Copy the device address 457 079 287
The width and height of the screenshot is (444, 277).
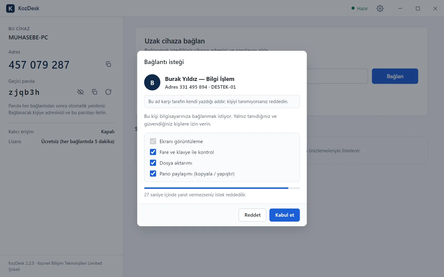click(109, 64)
